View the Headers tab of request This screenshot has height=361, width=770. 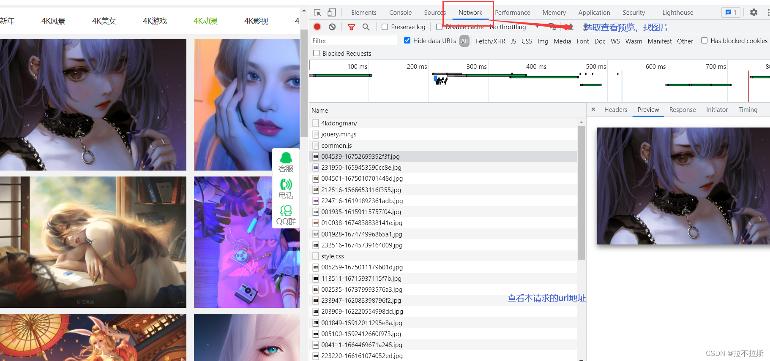click(x=616, y=110)
